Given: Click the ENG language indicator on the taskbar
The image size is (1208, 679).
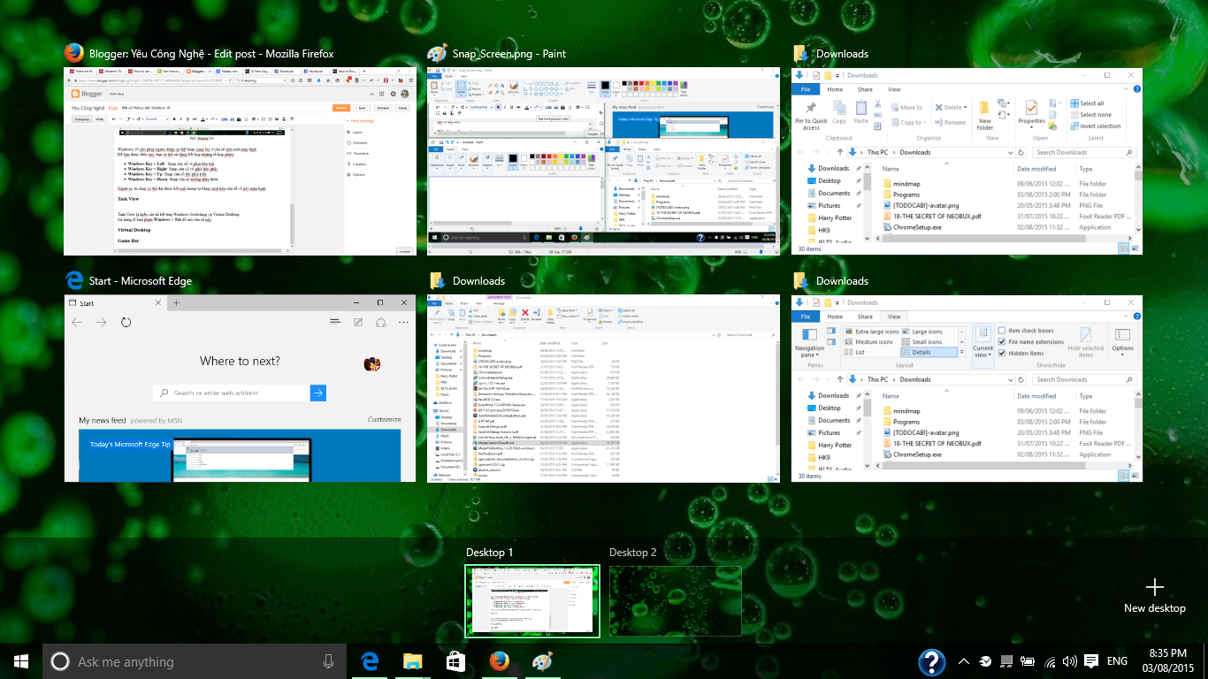Looking at the screenshot, I should (x=1117, y=661).
